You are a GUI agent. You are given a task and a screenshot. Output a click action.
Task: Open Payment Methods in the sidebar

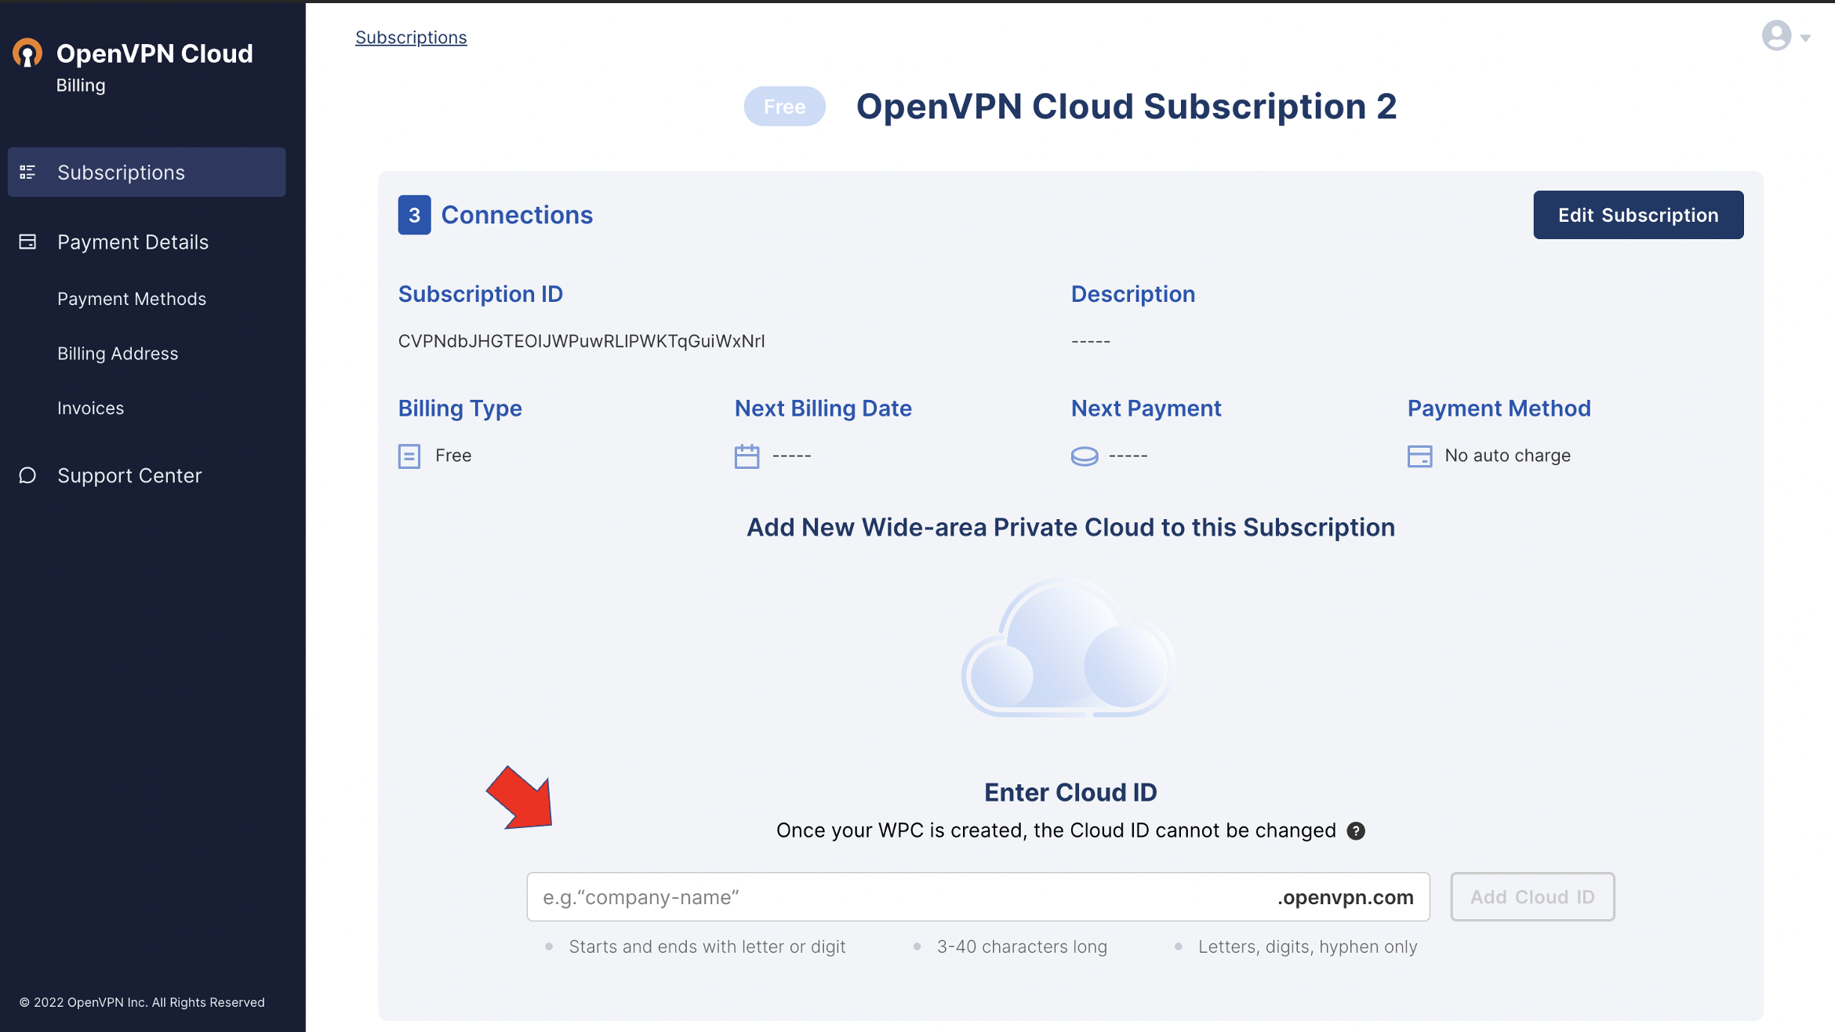132,299
